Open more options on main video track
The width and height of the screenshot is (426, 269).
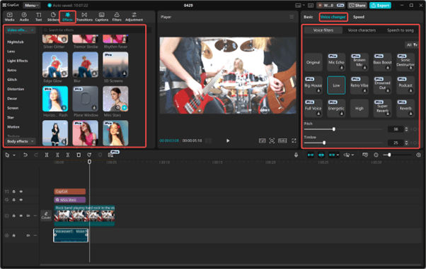pyautogui.click(x=35, y=215)
